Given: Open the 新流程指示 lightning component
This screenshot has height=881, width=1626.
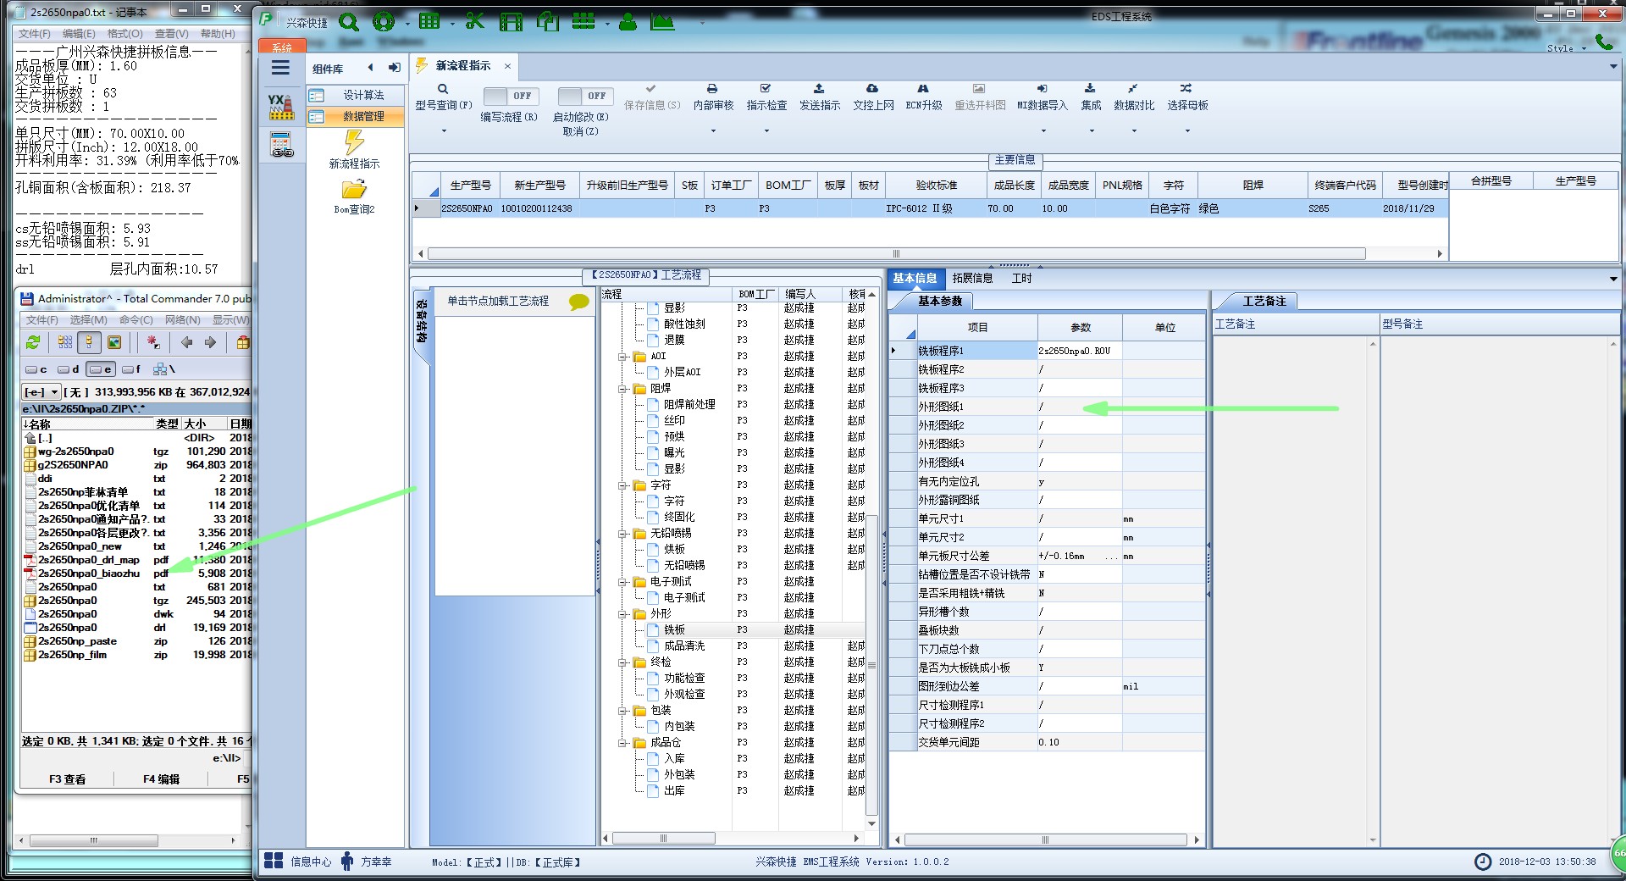Looking at the screenshot, I should point(354,150).
